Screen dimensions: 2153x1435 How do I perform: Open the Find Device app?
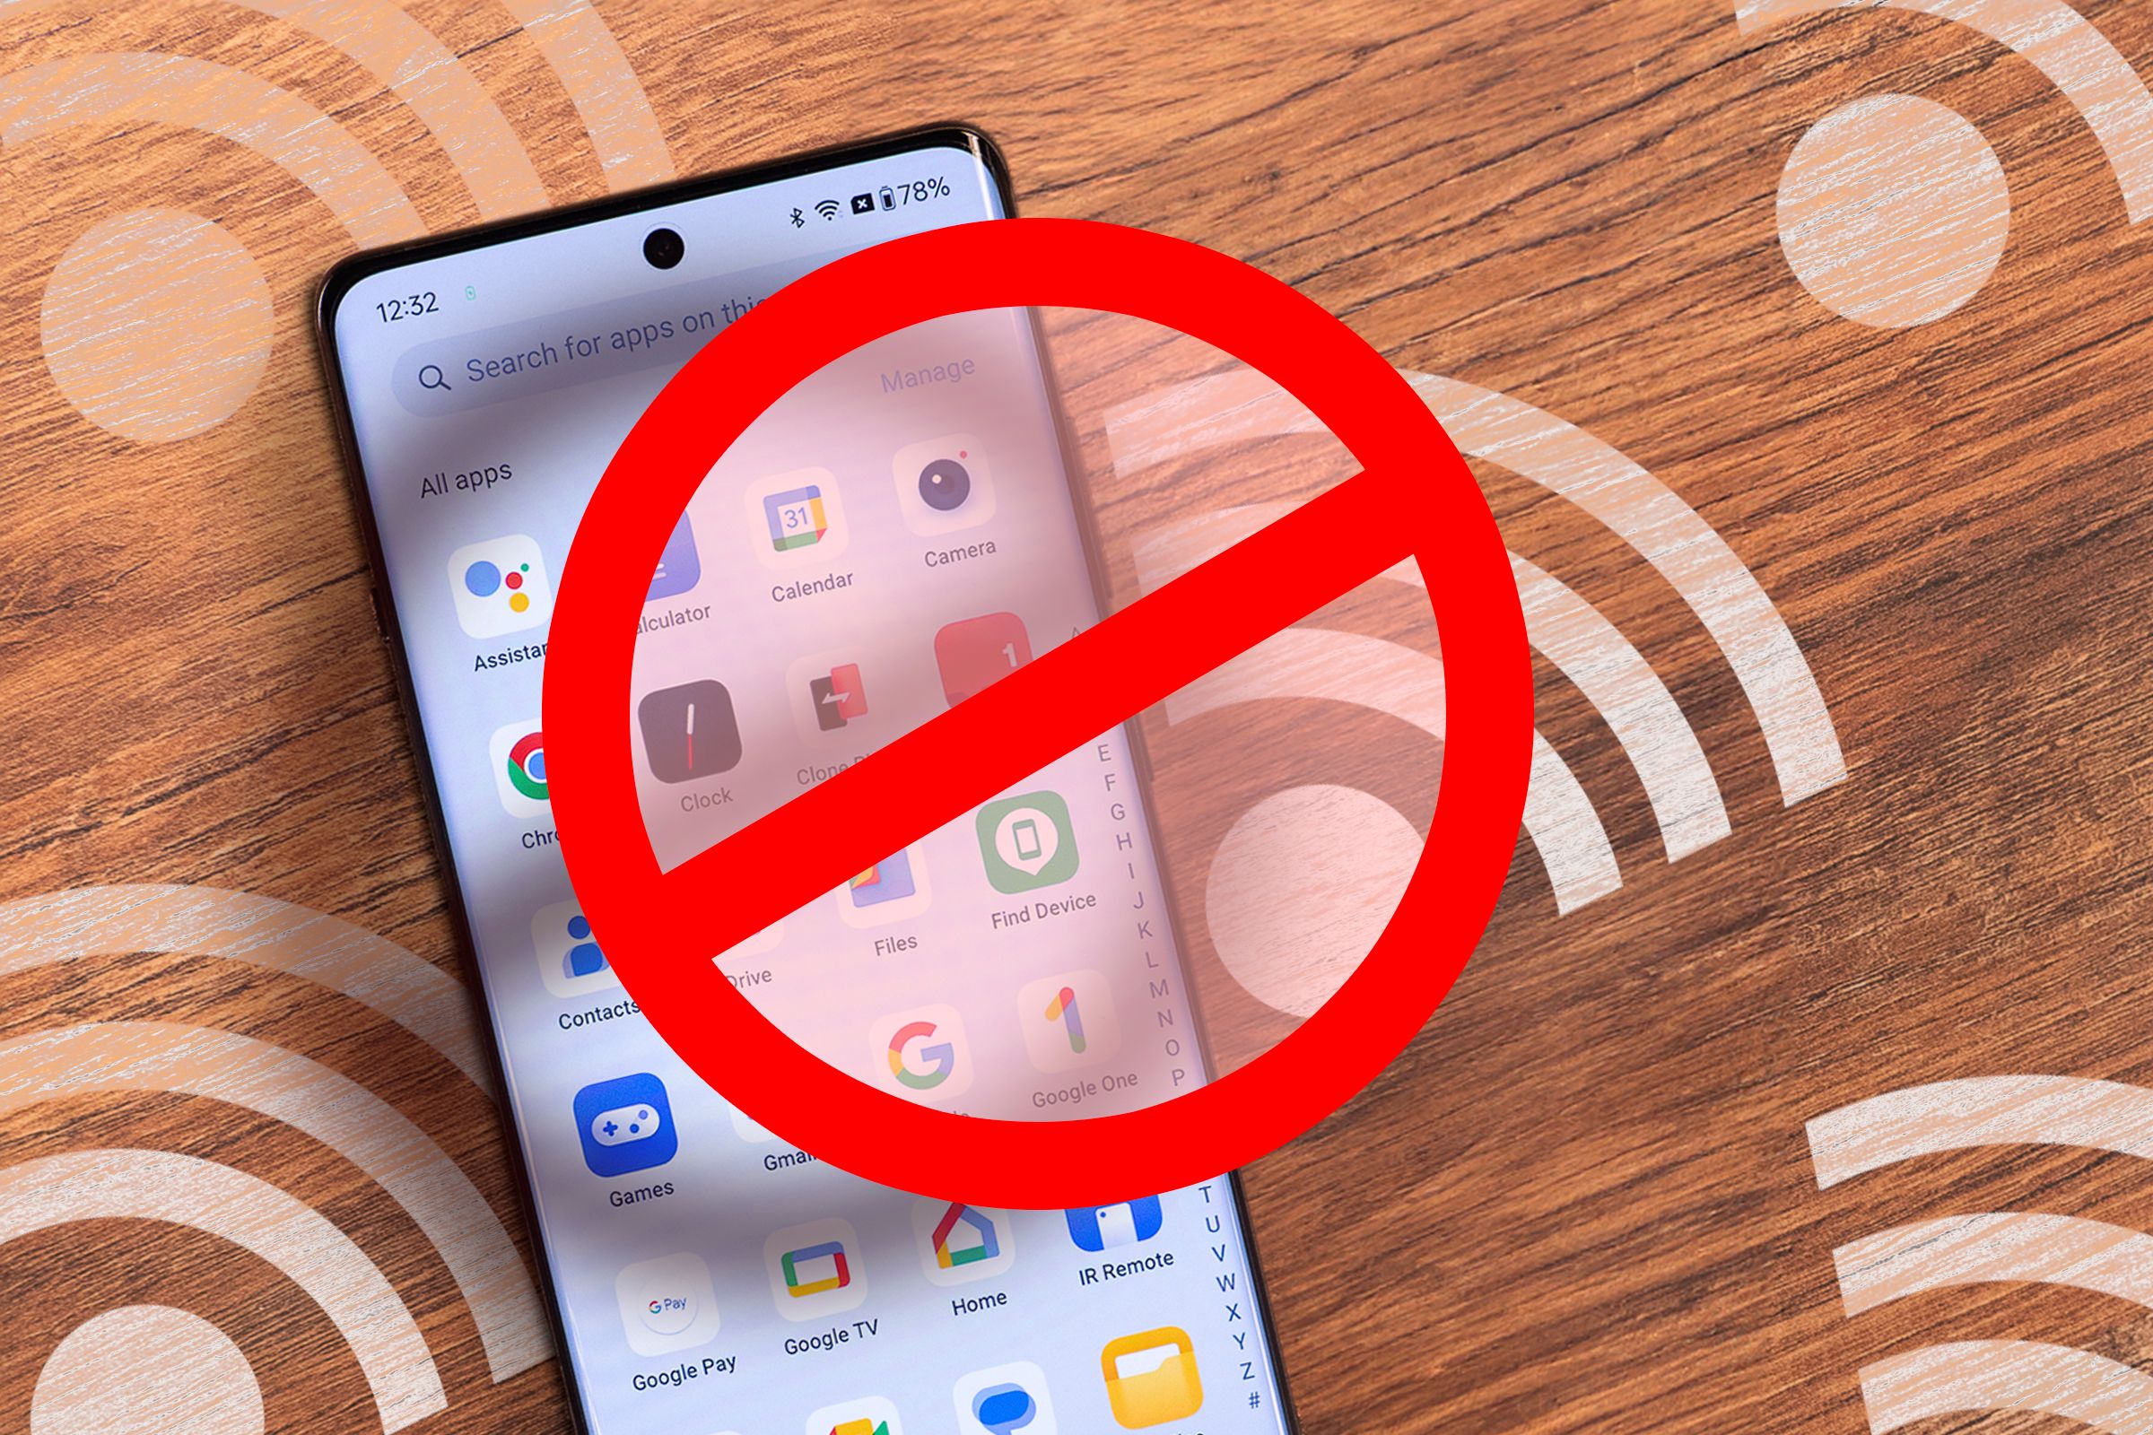pos(1027,852)
